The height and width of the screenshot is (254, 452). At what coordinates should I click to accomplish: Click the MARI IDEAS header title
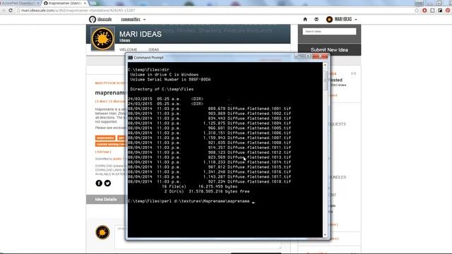141,34
